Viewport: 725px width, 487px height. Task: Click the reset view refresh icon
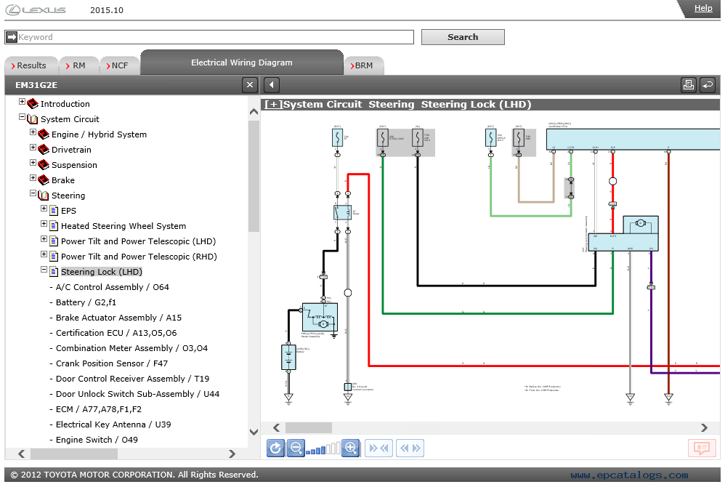click(275, 448)
